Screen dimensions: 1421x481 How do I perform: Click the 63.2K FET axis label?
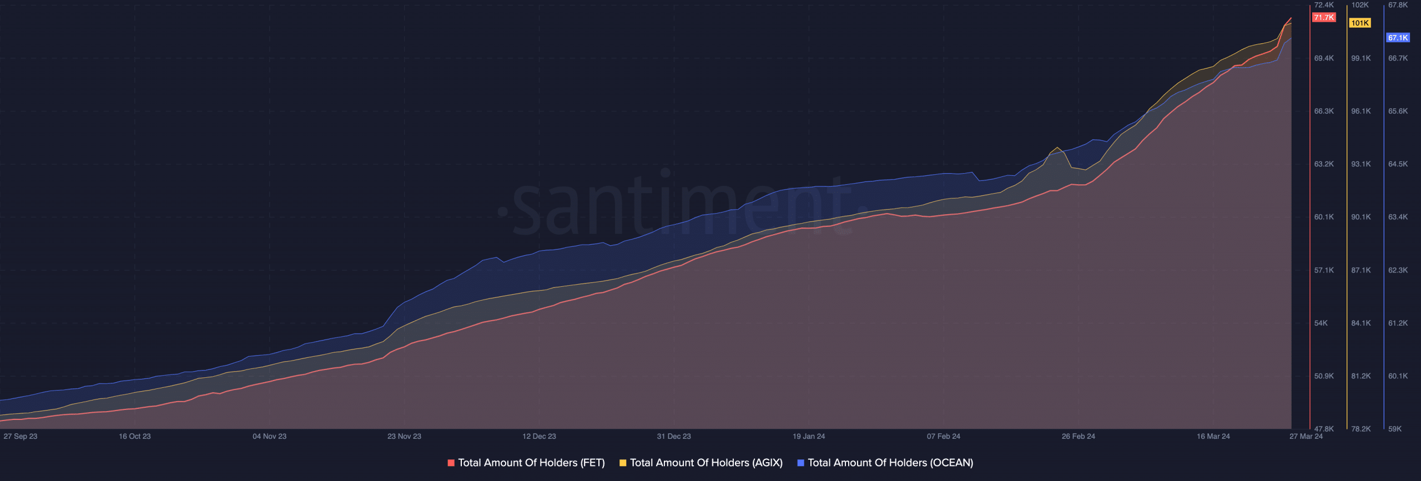pyautogui.click(x=1324, y=164)
